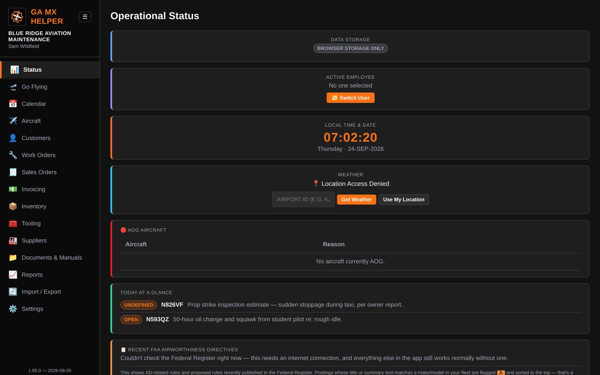Viewport: 600px width, 375px height.
Task: Open Sales Orders from sidebar
Action: pos(50,172)
